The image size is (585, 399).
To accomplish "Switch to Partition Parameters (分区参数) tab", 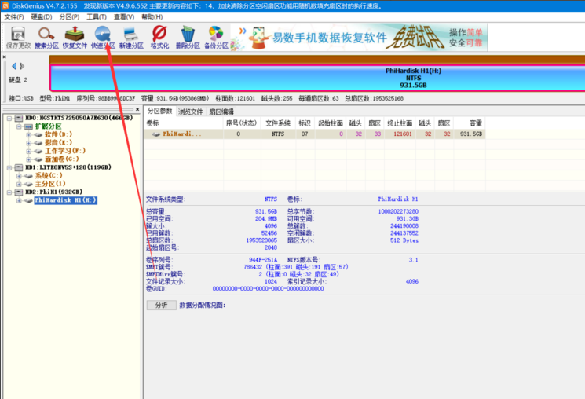I will (159, 111).
